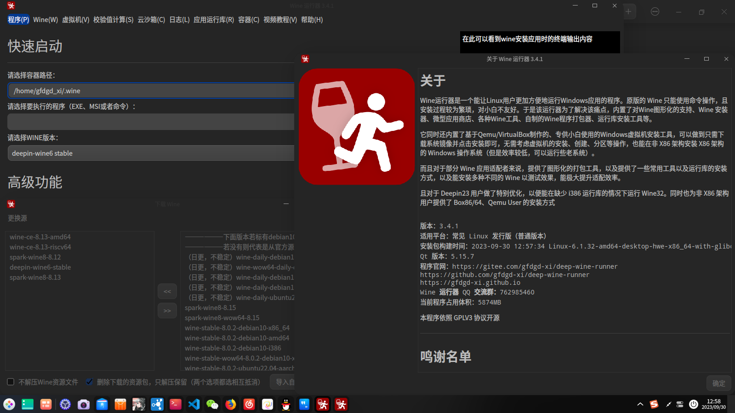Click the About dialog title bar Wine icon

click(x=305, y=59)
